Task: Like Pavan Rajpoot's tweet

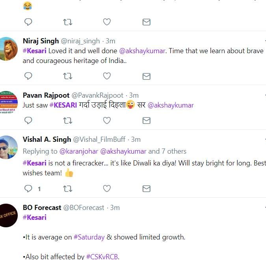Action: tap(107, 121)
